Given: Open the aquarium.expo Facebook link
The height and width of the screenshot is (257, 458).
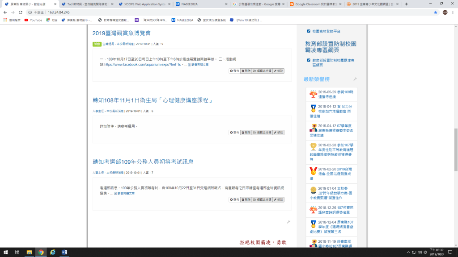Looking at the screenshot, I should (143, 65).
